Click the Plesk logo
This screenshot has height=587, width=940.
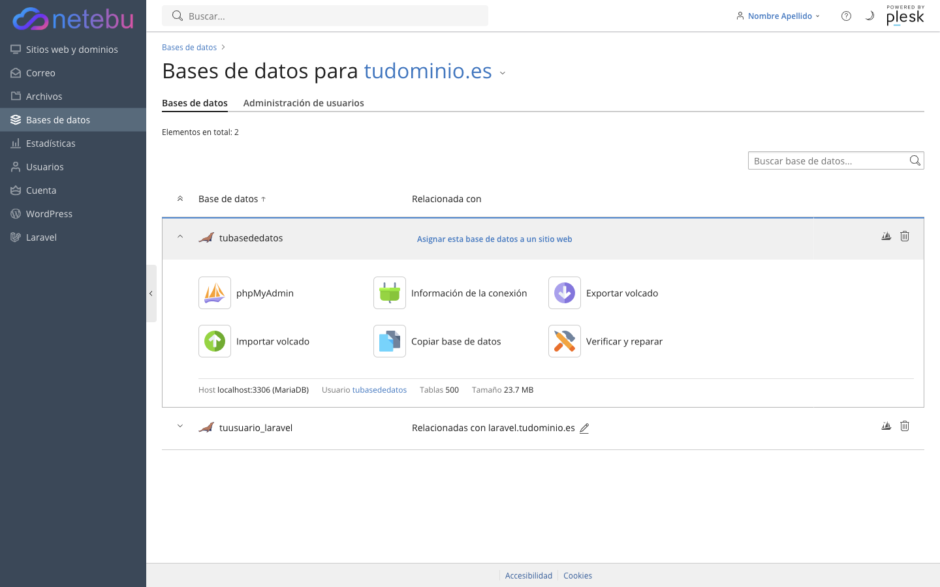pos(905,16)
